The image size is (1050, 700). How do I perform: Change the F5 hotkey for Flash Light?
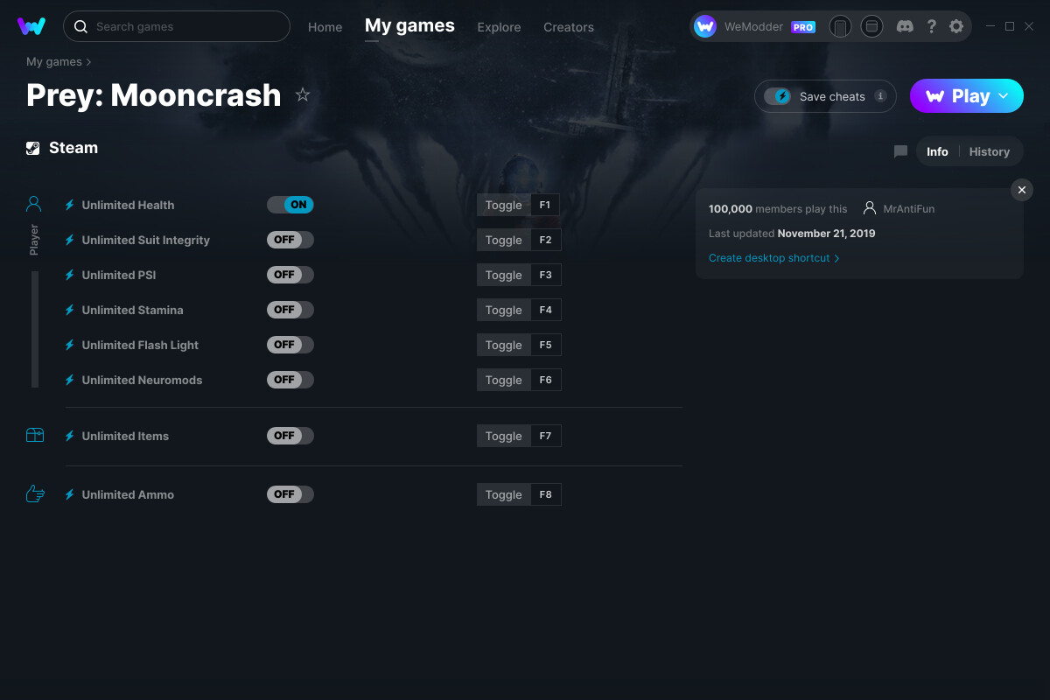tap(546, 345)
